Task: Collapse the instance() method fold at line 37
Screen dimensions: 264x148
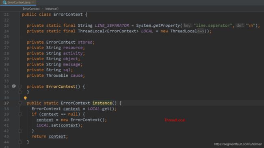Action: 20,103
